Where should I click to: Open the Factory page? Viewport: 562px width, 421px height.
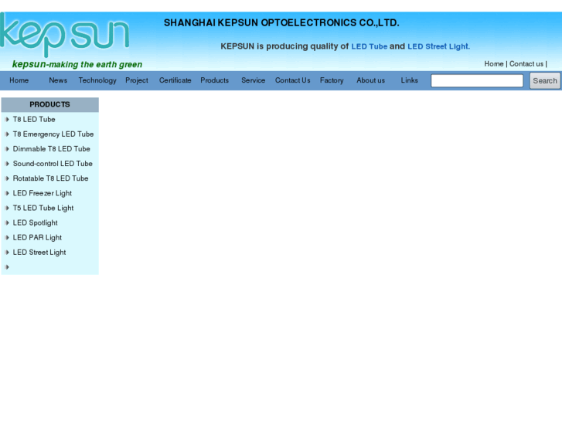(332, 80)
